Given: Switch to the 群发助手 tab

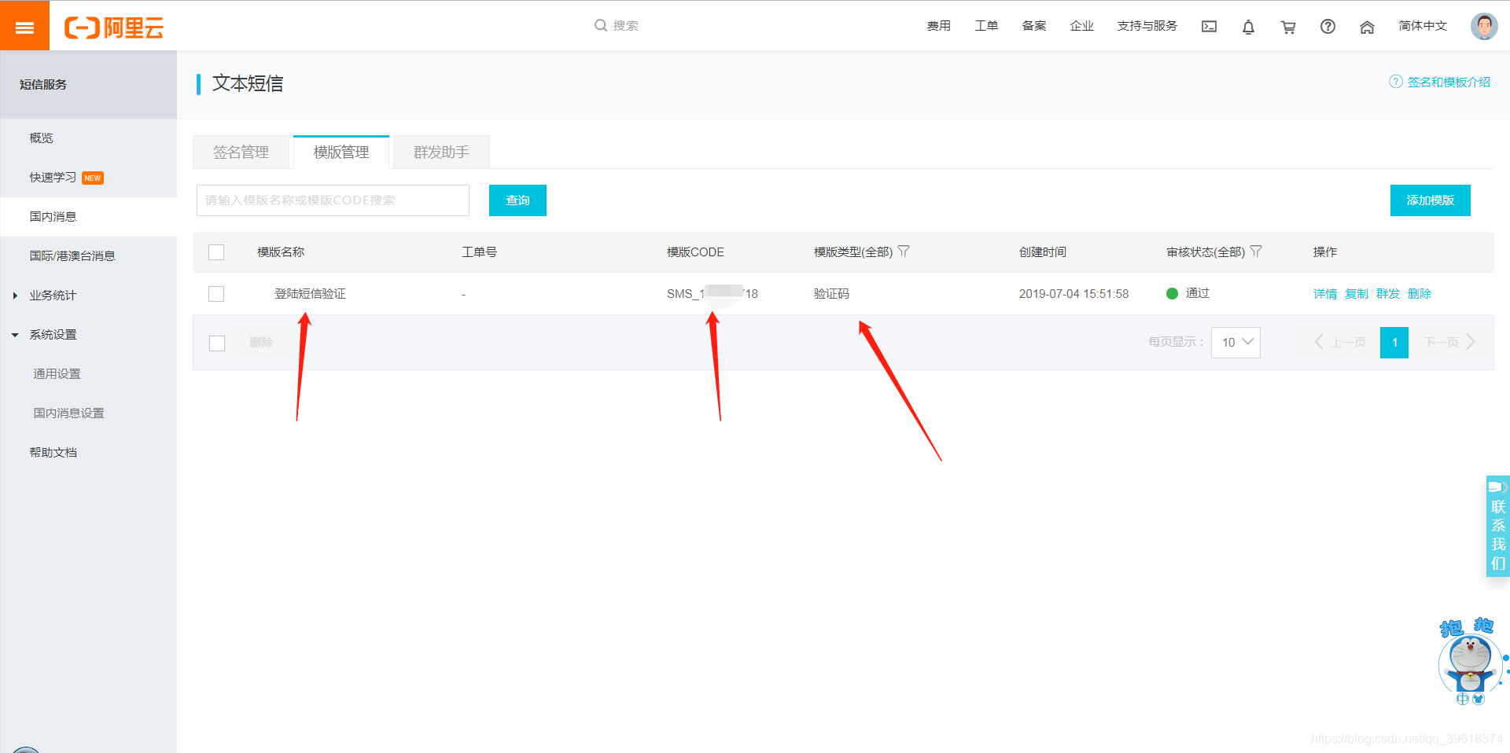Looking at the screenshot, I should click(x=440, y=152).
